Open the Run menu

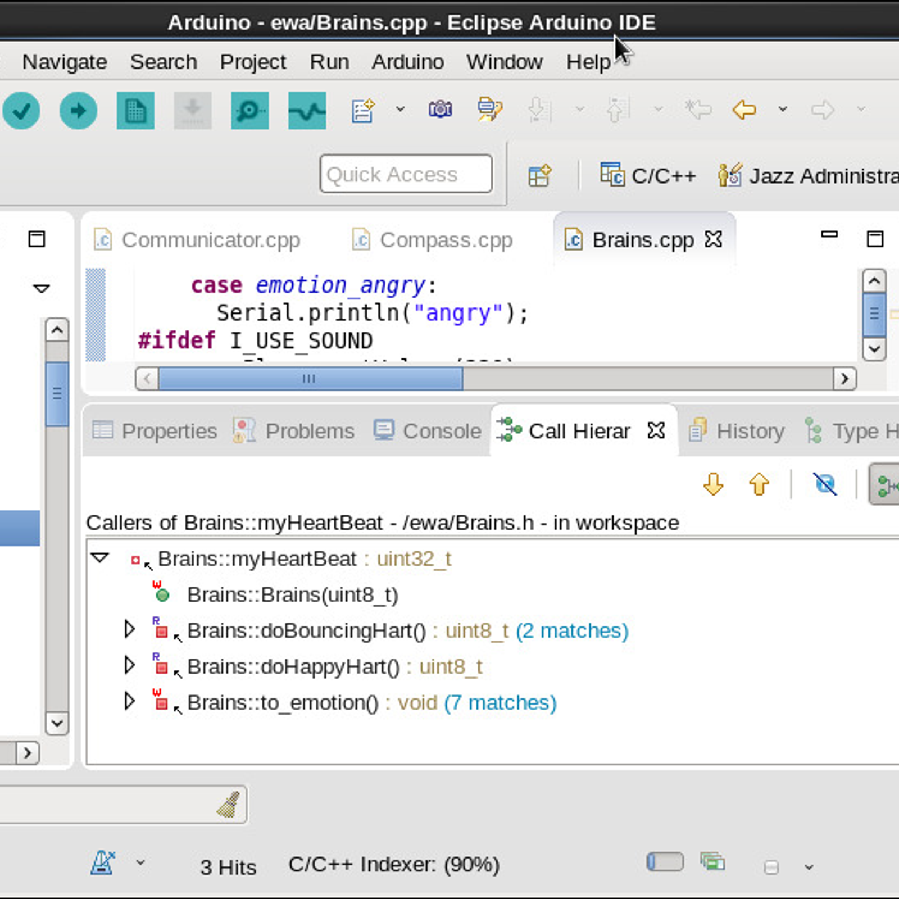click(329, 62)
